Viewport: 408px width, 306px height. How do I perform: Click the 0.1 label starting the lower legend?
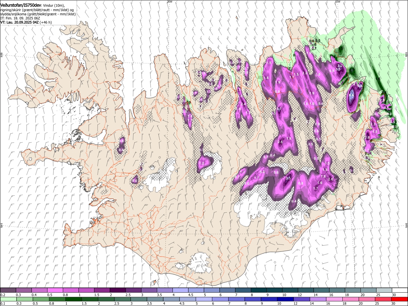[3, 304]
